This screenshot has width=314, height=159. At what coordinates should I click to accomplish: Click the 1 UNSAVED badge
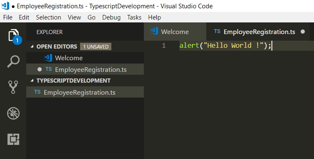(x=96, y=46)
